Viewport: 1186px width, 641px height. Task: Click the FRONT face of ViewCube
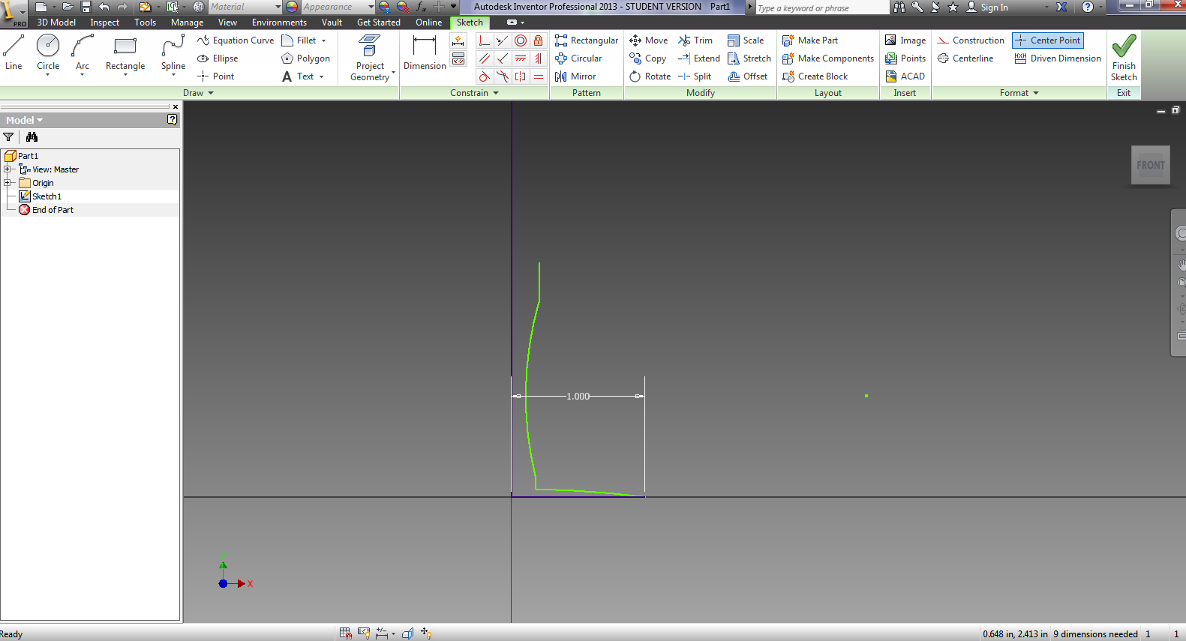[x=1151, y=165]
